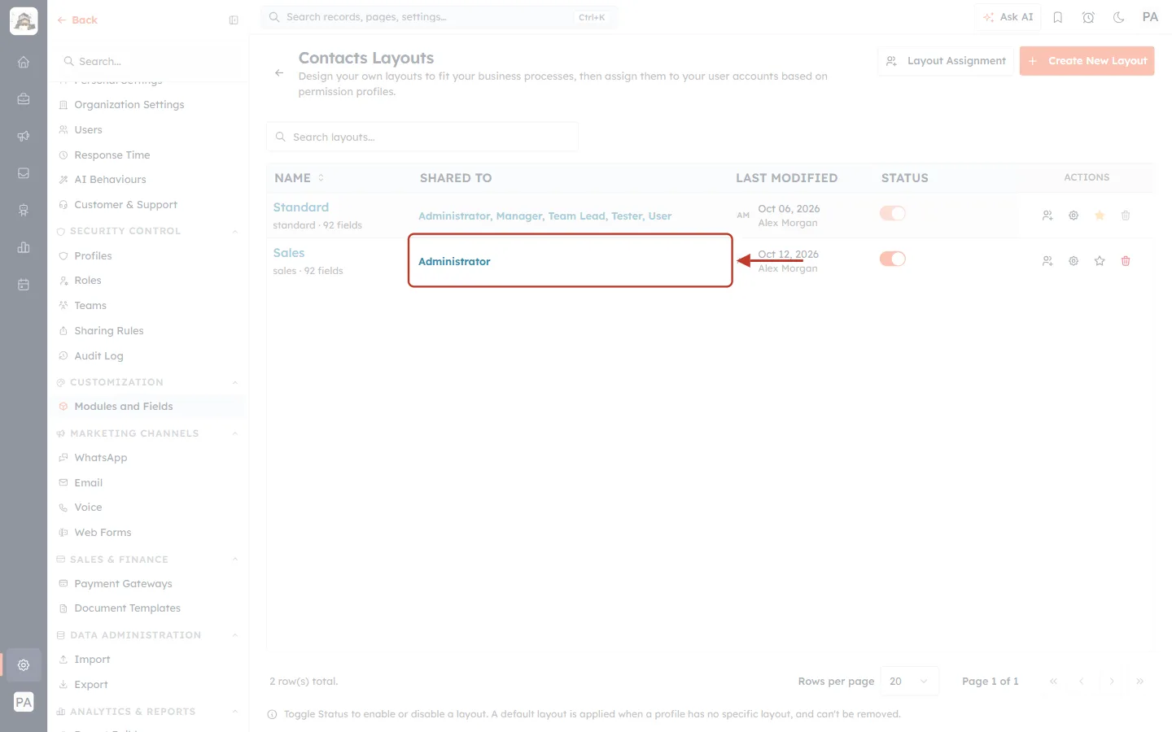Open settings gear for Sales layout
The height and width of the screenshot is (732, 1172).
1074,261
